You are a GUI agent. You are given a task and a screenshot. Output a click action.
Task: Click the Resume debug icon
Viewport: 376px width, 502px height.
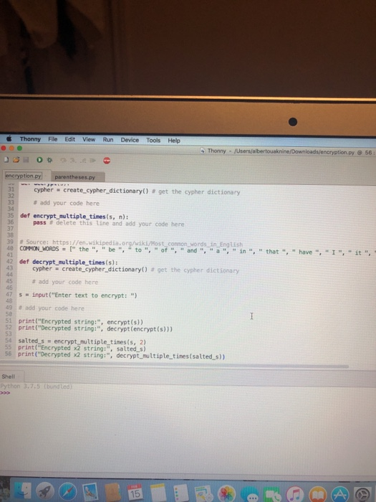pyautogui.click(x=92, y=160)
